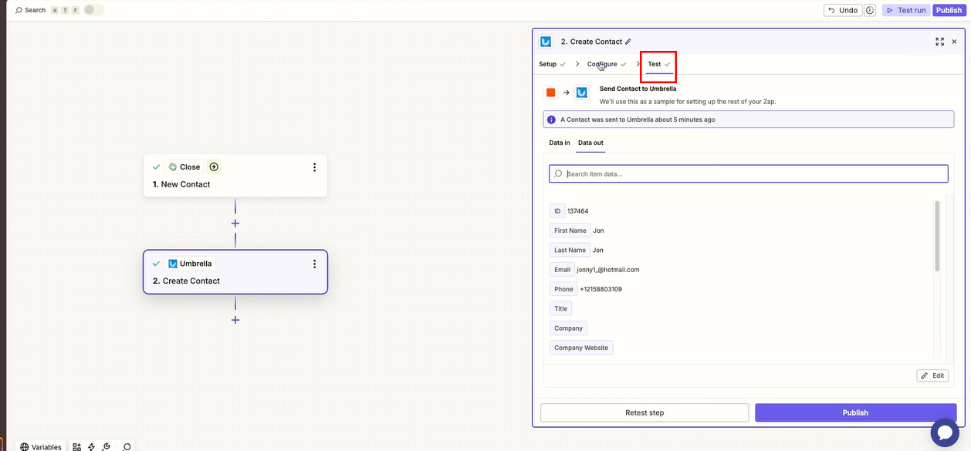Click the Company Website field tag

[x=581, y=348]
